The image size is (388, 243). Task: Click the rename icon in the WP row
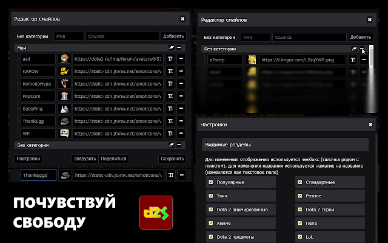coord(170,134)
